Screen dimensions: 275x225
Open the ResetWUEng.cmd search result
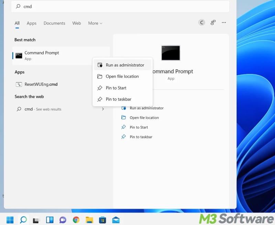pos(41,84)
